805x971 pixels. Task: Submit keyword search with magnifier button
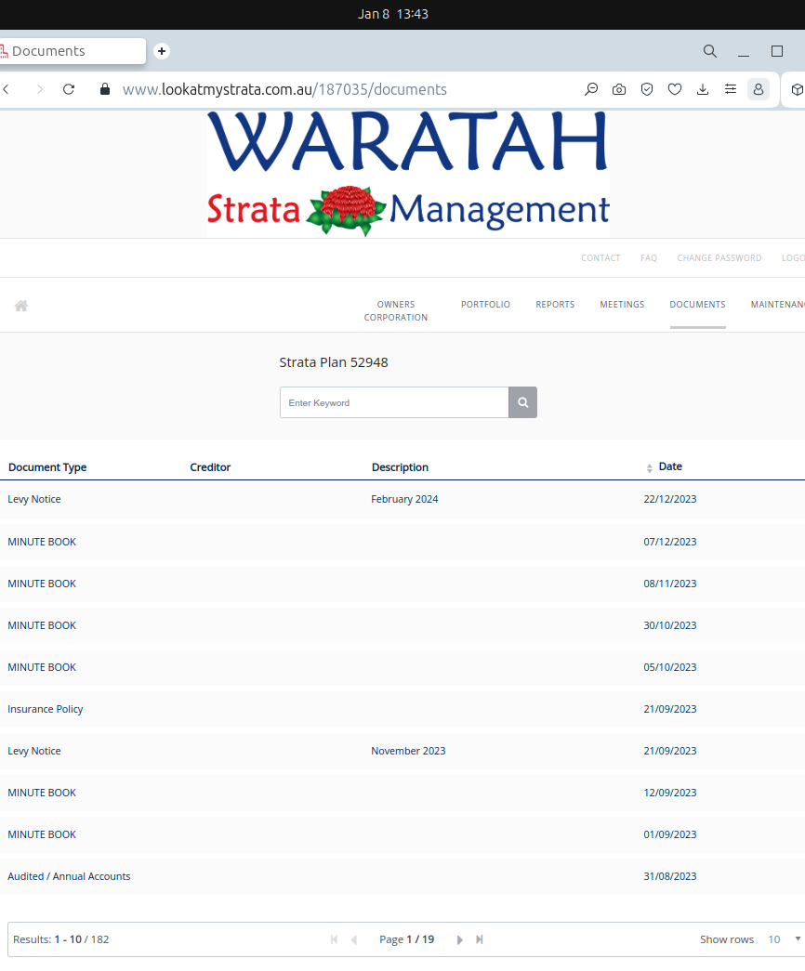[523, 402]
